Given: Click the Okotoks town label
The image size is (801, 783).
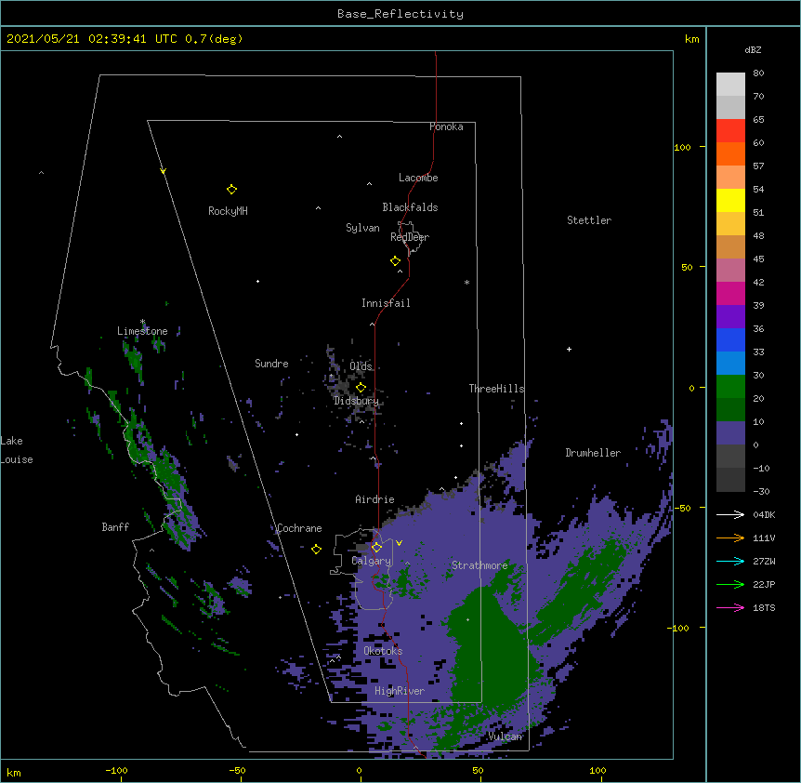Looking at the screenshot, I should [383, 651].
